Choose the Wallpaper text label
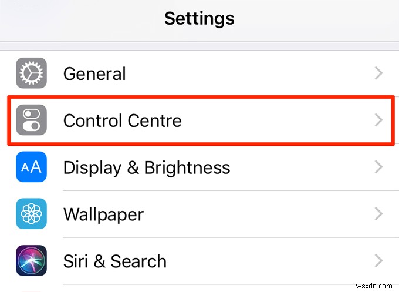This screenshot has width=399, height=292. pos(103,214)
